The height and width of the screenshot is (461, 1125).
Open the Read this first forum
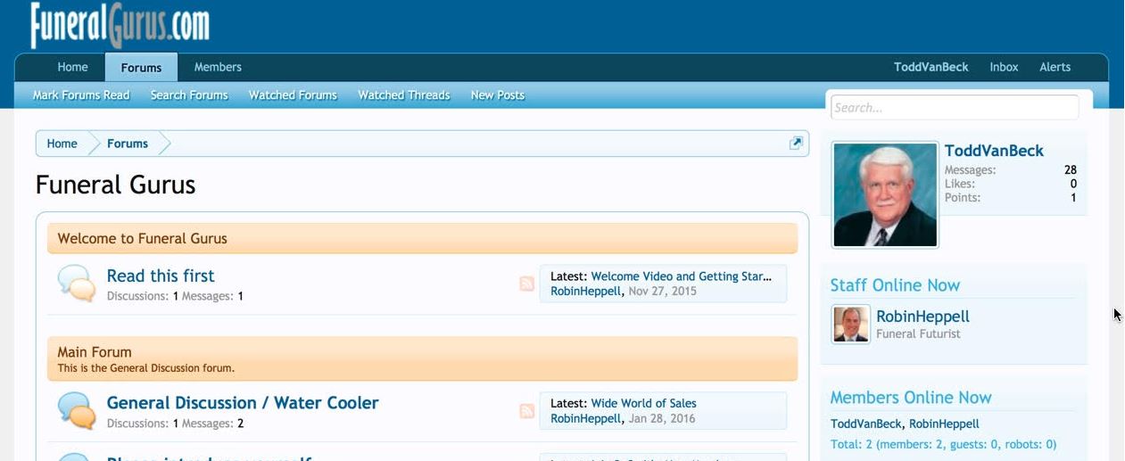tap(161, 276)
